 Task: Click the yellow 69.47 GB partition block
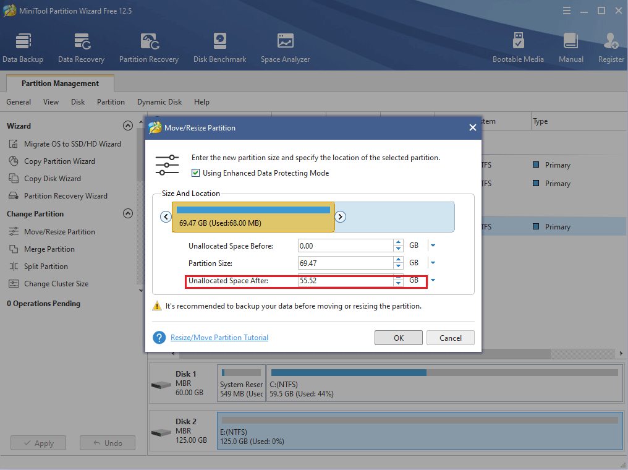tap(253, 217)
